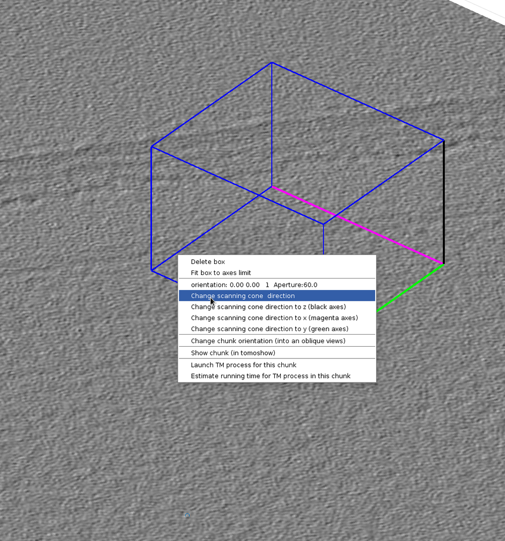
Task: Open "Show chunk (in tomoshow)"
Action: [x=233, y=353]
